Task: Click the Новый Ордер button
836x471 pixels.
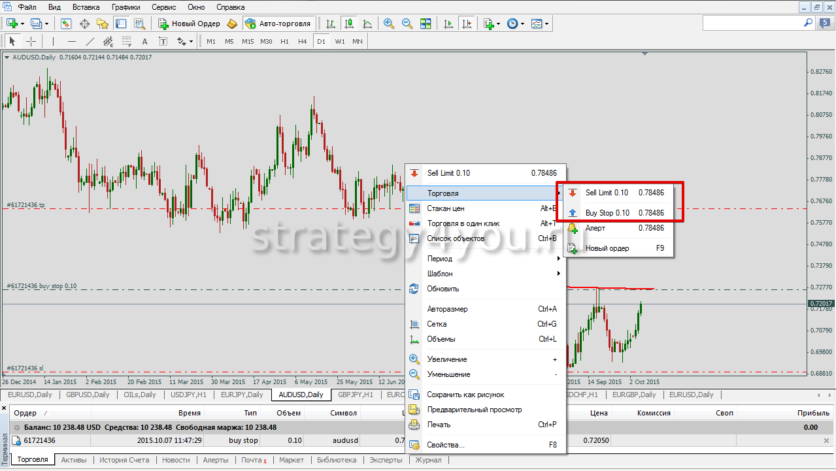Action: click(189, 24)
